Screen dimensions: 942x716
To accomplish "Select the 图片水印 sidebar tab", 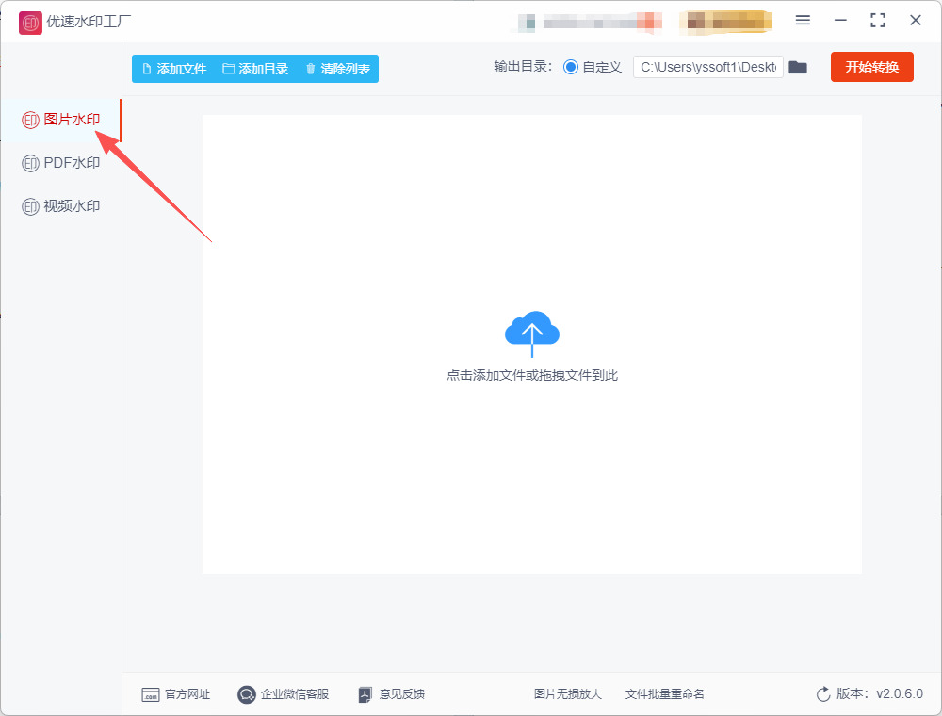I will pos(60,120).
